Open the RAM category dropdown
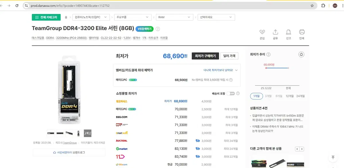Viewport: 344px width, 168px height. pyautogui.click(x=174, y=17)
